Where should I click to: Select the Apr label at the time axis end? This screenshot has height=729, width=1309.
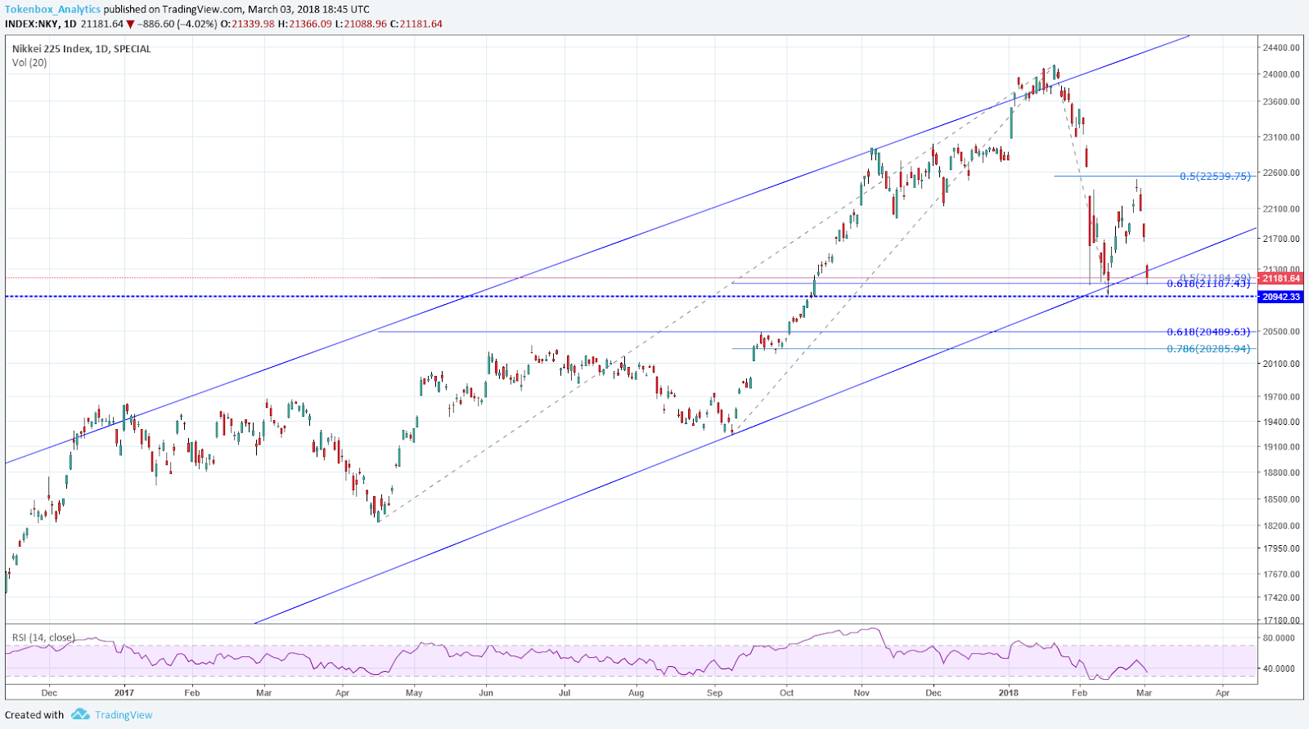point(1222,693)
